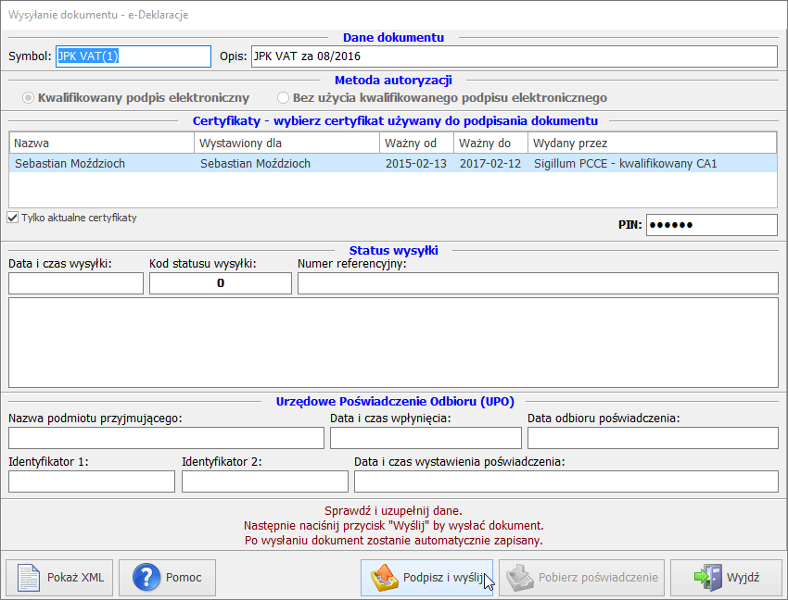Focus the Identyfikator 1 field
Image resolution: width=788 pixels, height=600 pixels.
[91, 481]
